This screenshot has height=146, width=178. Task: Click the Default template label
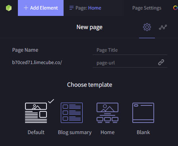36,132
